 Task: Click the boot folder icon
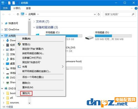click(x=7, y=93)
